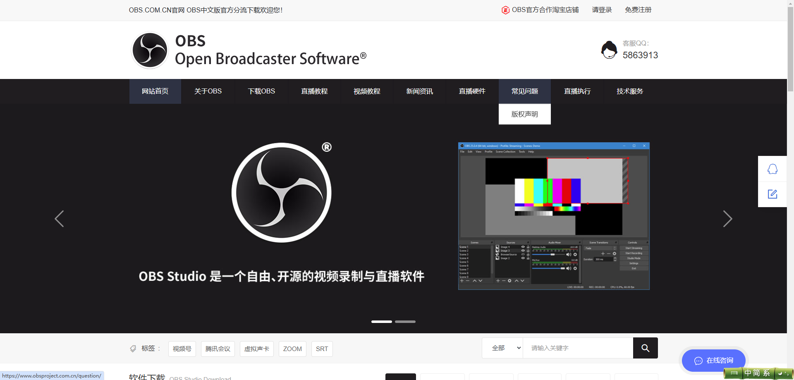This screenshot has width=794, height=380.
Task: Toggle the 简 simplified mode on IME bar
Action: coord(757,373)
